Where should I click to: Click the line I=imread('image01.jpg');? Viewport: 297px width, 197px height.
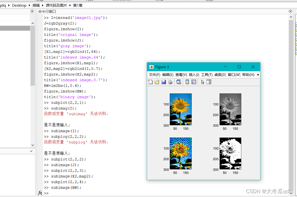tap(79, 18)
